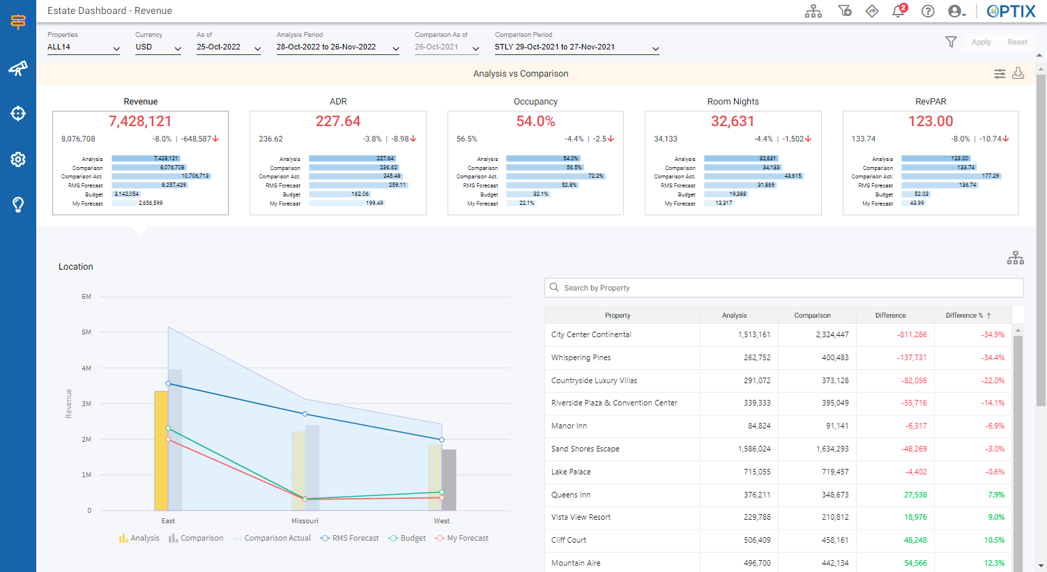
Task: Expand the Properties dropdown
Action: 84,47
